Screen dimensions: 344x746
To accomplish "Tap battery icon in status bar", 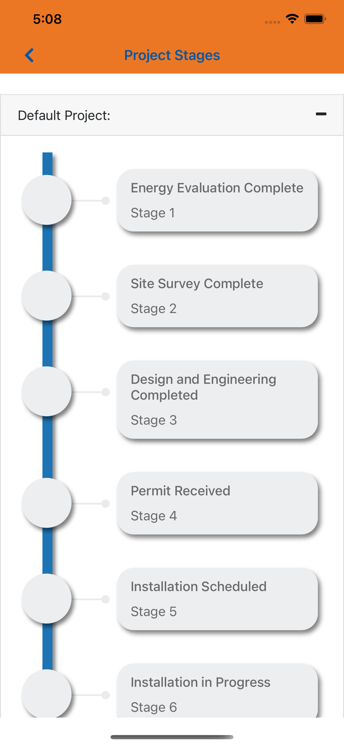I will 315,19.
